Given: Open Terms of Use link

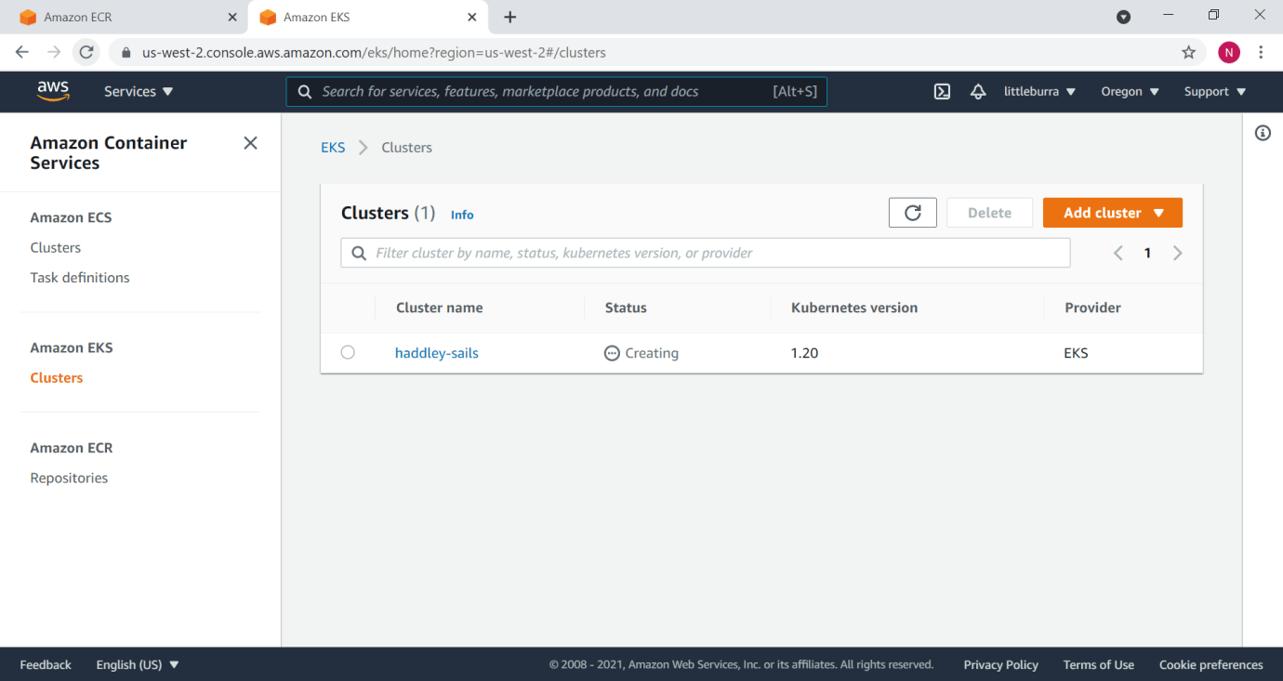Looking at the screenshot, I should (x=1098, y=664).
